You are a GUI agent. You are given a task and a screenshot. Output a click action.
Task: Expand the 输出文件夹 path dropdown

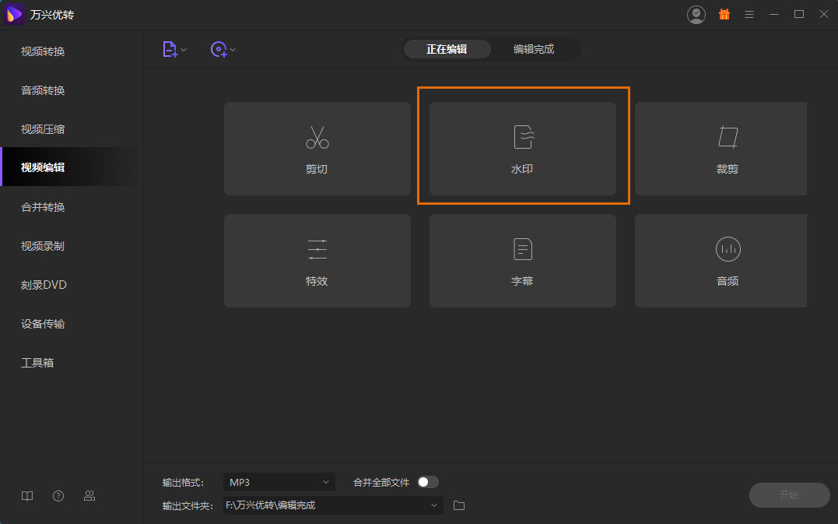click(333, 505)
